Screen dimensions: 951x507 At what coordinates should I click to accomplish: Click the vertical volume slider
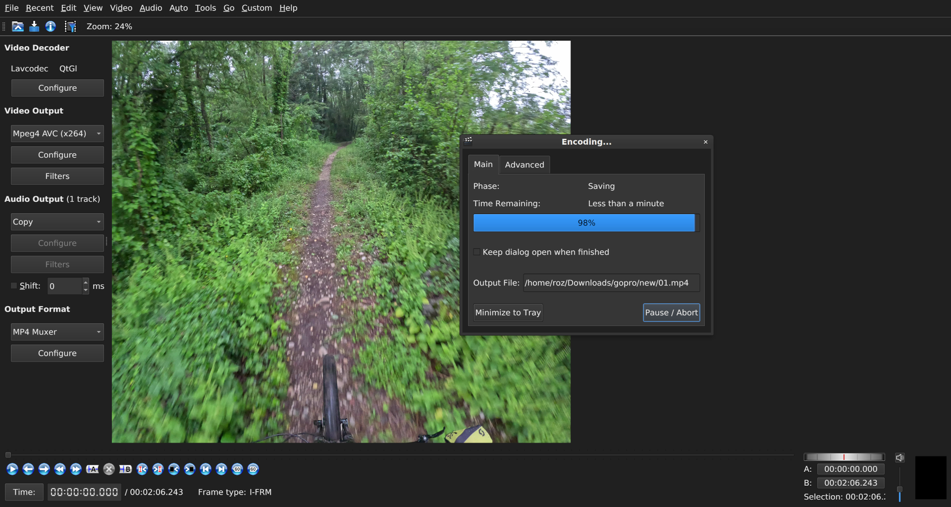(899, 485)
